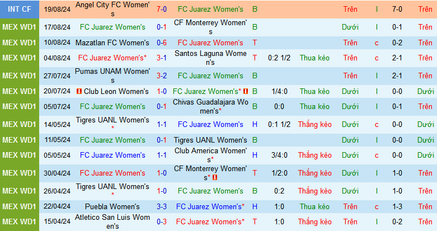Click red card icon after FC Juarez on 20/07/24
Image resolution: width=437 pixels, height=231 pixels.
245,91
